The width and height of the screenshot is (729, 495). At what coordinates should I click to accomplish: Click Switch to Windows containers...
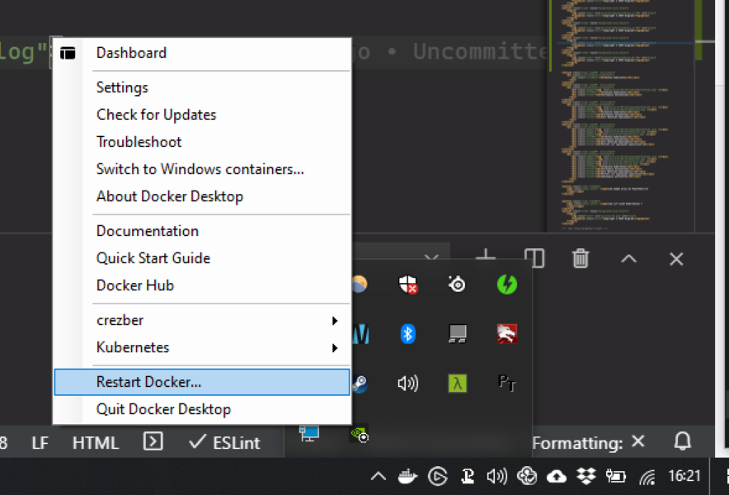(x=202, y=169)
